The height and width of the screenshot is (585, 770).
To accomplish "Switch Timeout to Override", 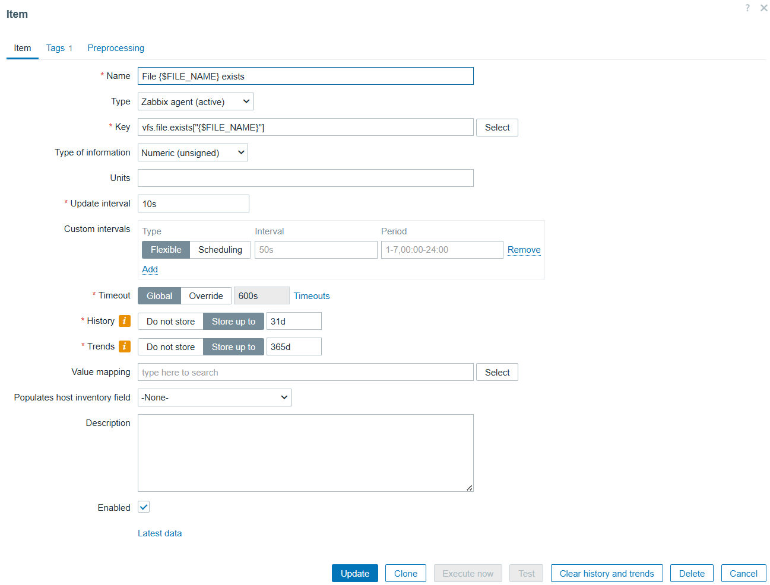I will (x=205, y=296).
